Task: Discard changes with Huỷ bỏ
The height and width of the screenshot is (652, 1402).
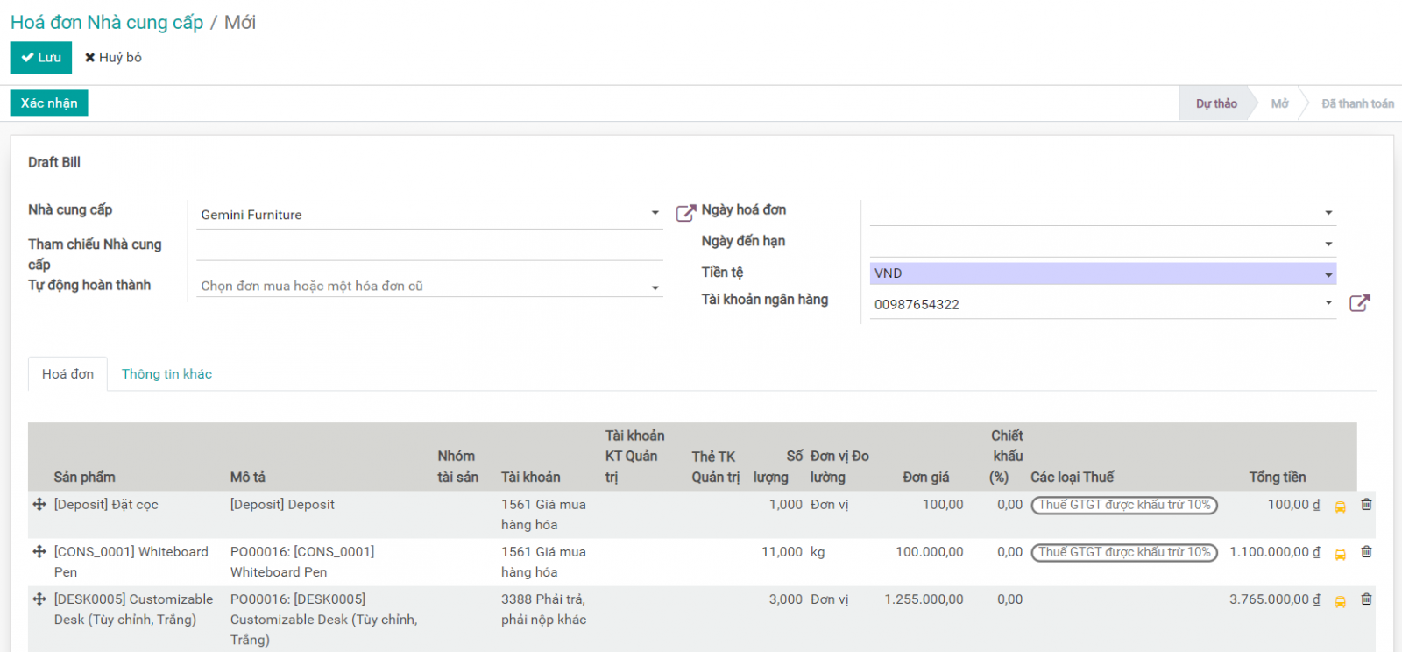Action: click(x=113, y=58)
